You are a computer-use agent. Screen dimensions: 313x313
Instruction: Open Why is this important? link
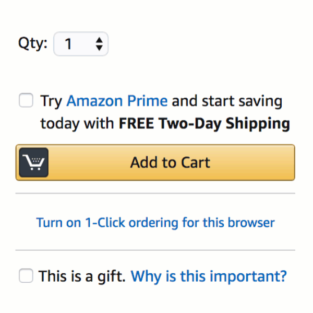tap(209, 276)
